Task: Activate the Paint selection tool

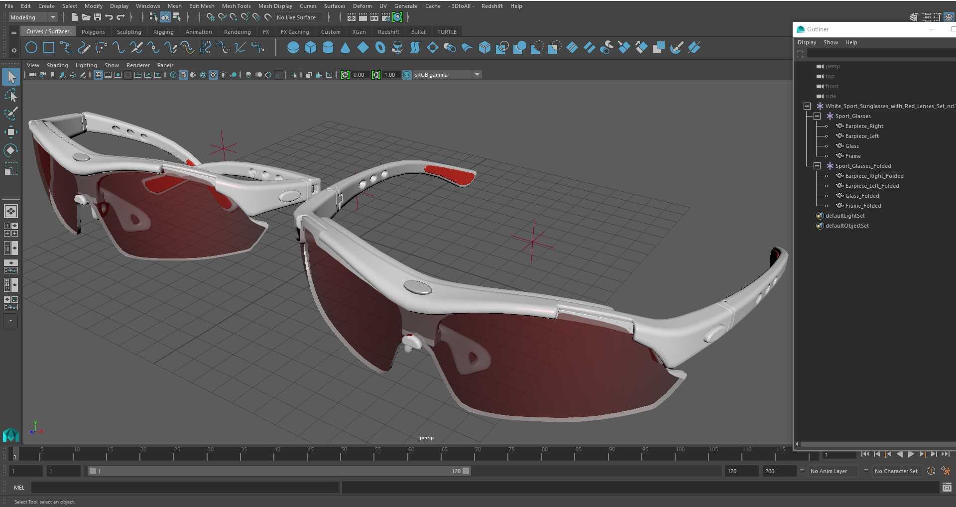Action: [x=11, y=114]
